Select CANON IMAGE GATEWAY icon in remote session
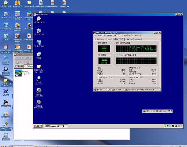This screenshot has height=147, width=187. (x=39, y=104)
